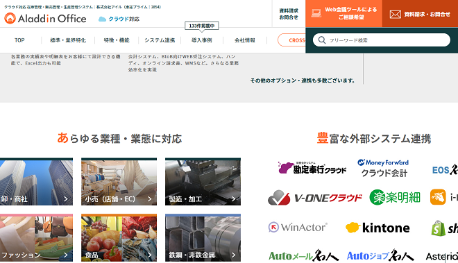This screenshot has width=458, height=263.
Task: Open the 食品 industry tile
Action: tap(119, 237)
